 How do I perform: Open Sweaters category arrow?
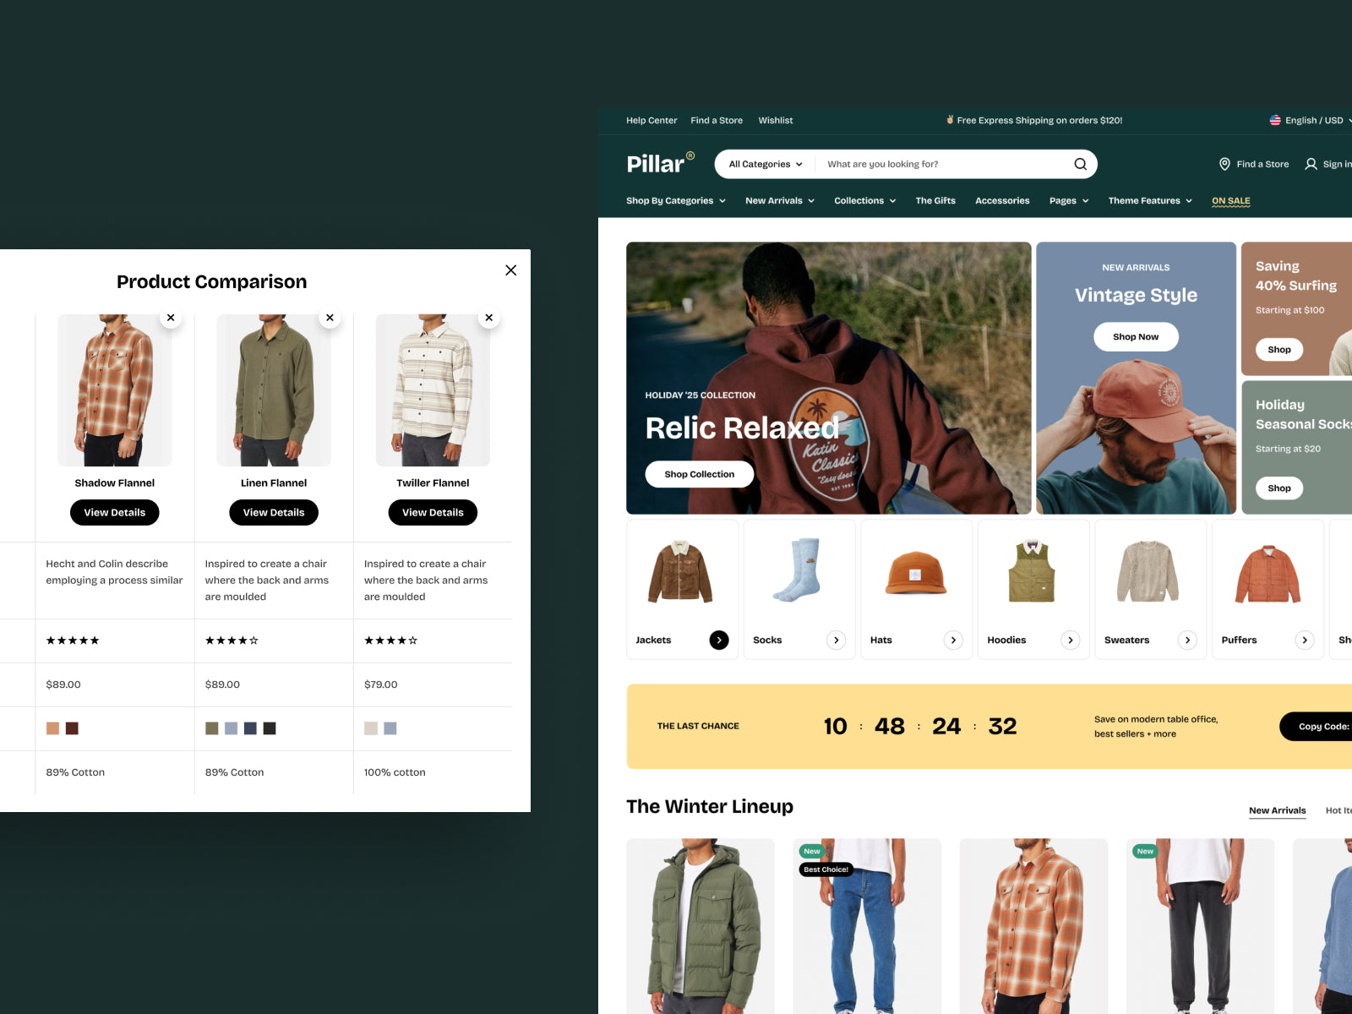tap(1187, 641)
